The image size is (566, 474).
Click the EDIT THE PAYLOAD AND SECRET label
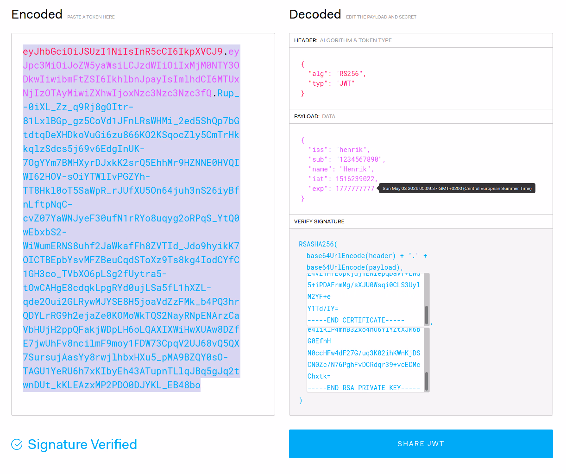(381, 17)
